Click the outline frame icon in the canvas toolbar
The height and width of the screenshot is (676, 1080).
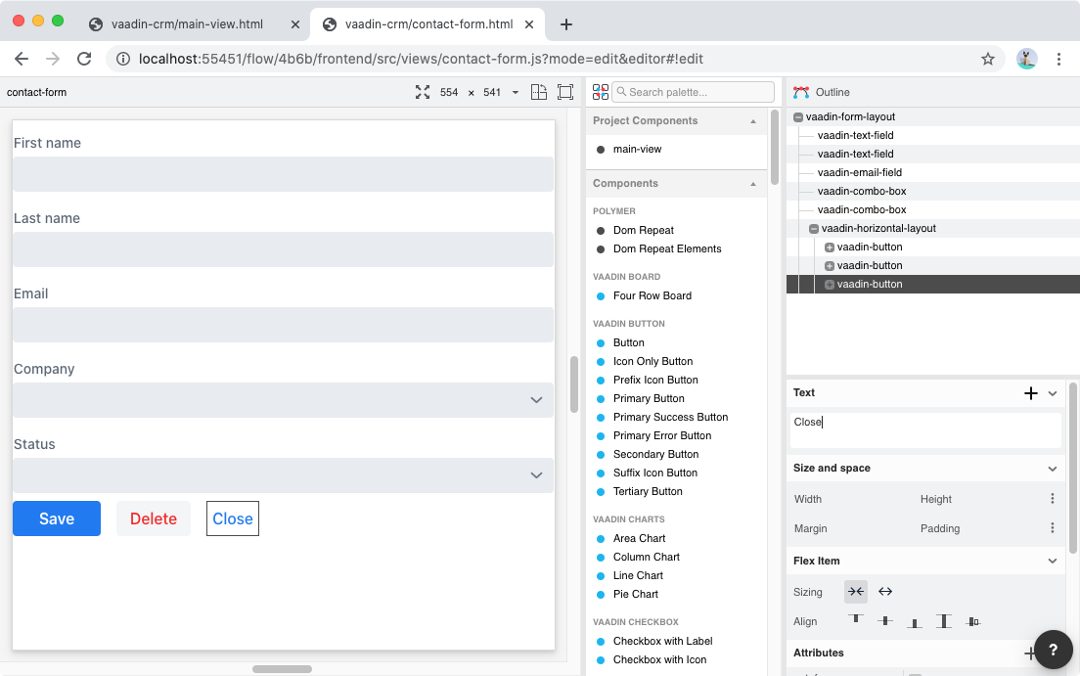[x=565, y=92]
